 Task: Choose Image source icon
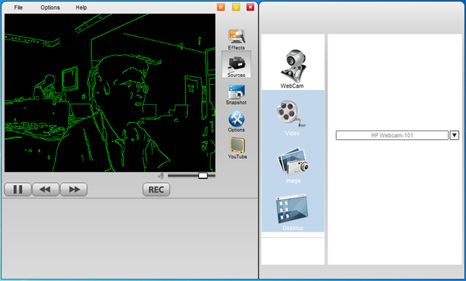[293, 165]
